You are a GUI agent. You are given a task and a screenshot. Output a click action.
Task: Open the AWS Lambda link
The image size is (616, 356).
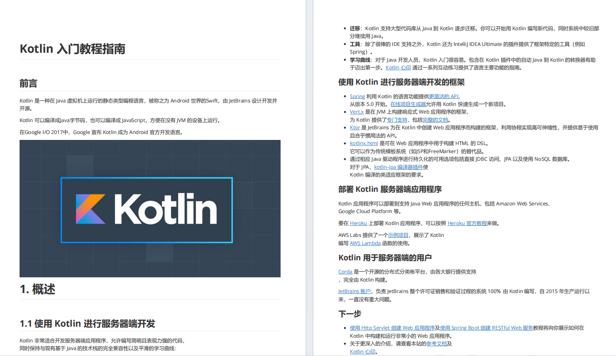coord(365,243)
